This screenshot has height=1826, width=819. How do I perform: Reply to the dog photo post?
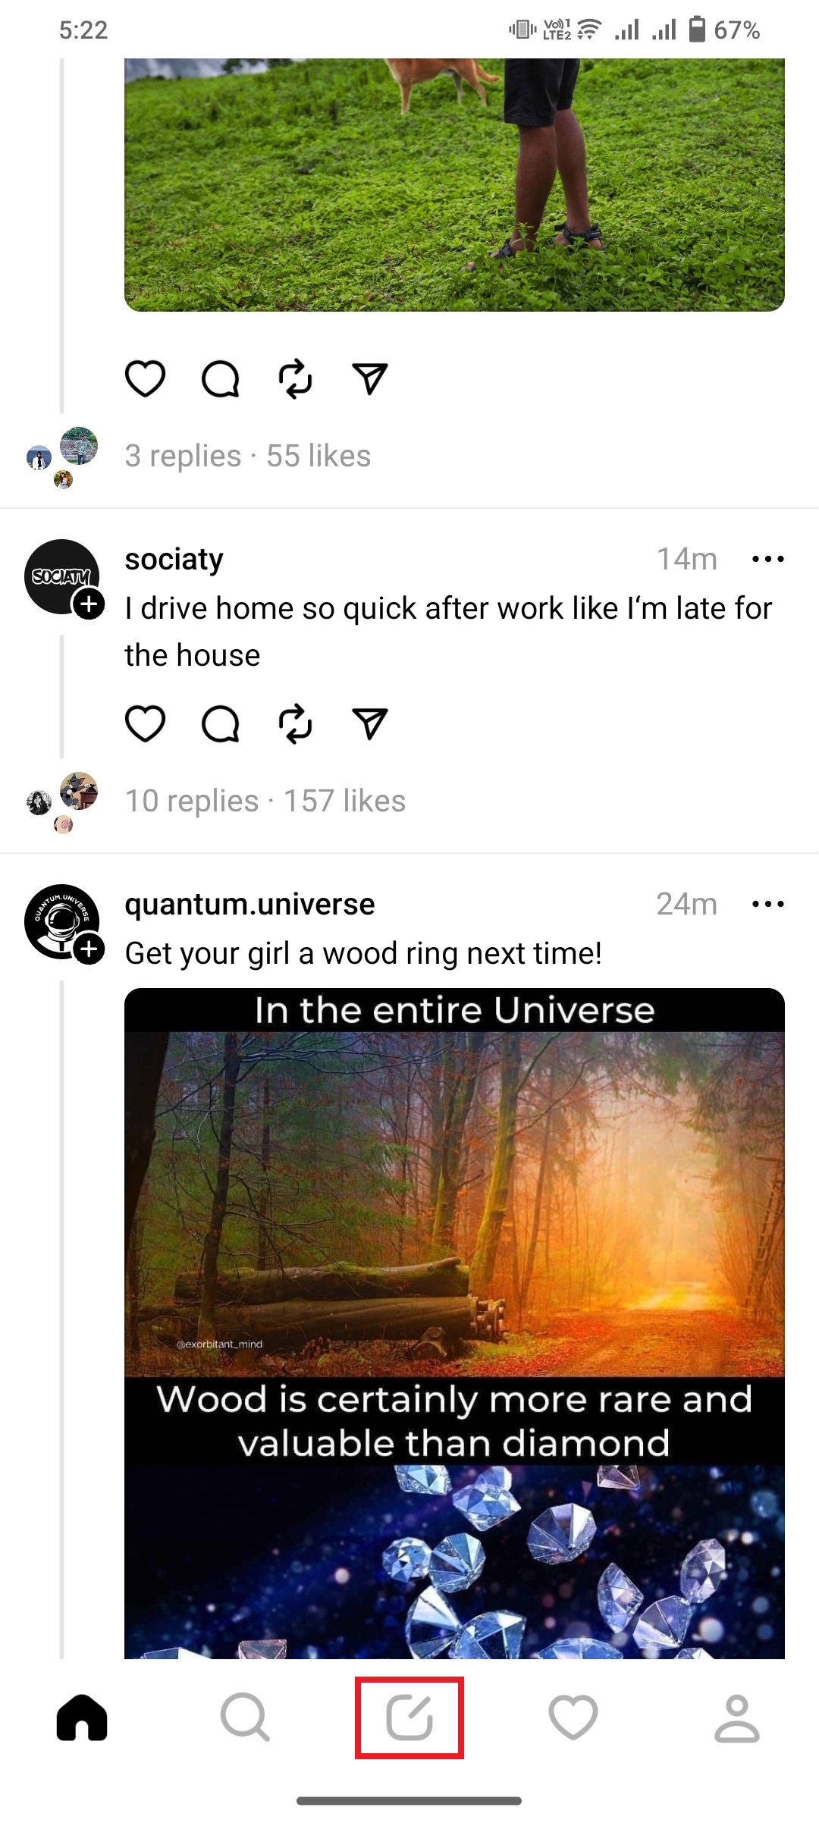[221, 379]
